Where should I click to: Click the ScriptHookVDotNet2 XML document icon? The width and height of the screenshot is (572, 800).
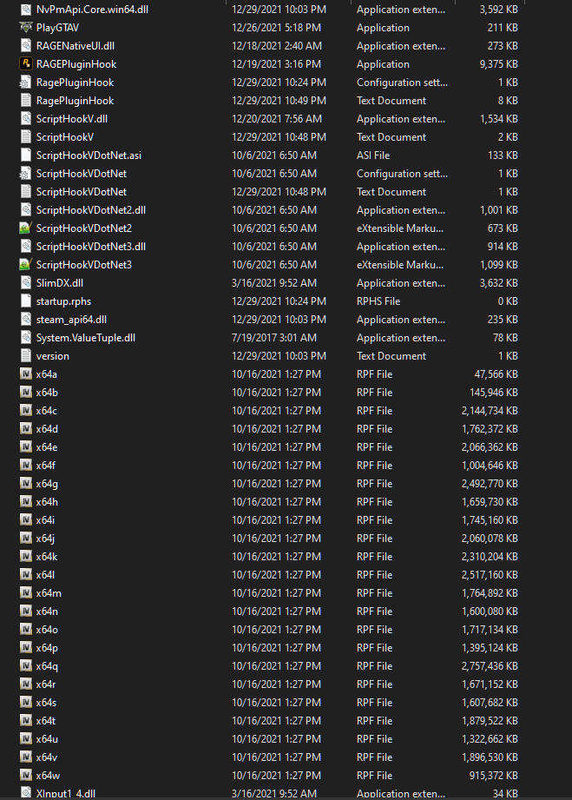pos(25,228)
